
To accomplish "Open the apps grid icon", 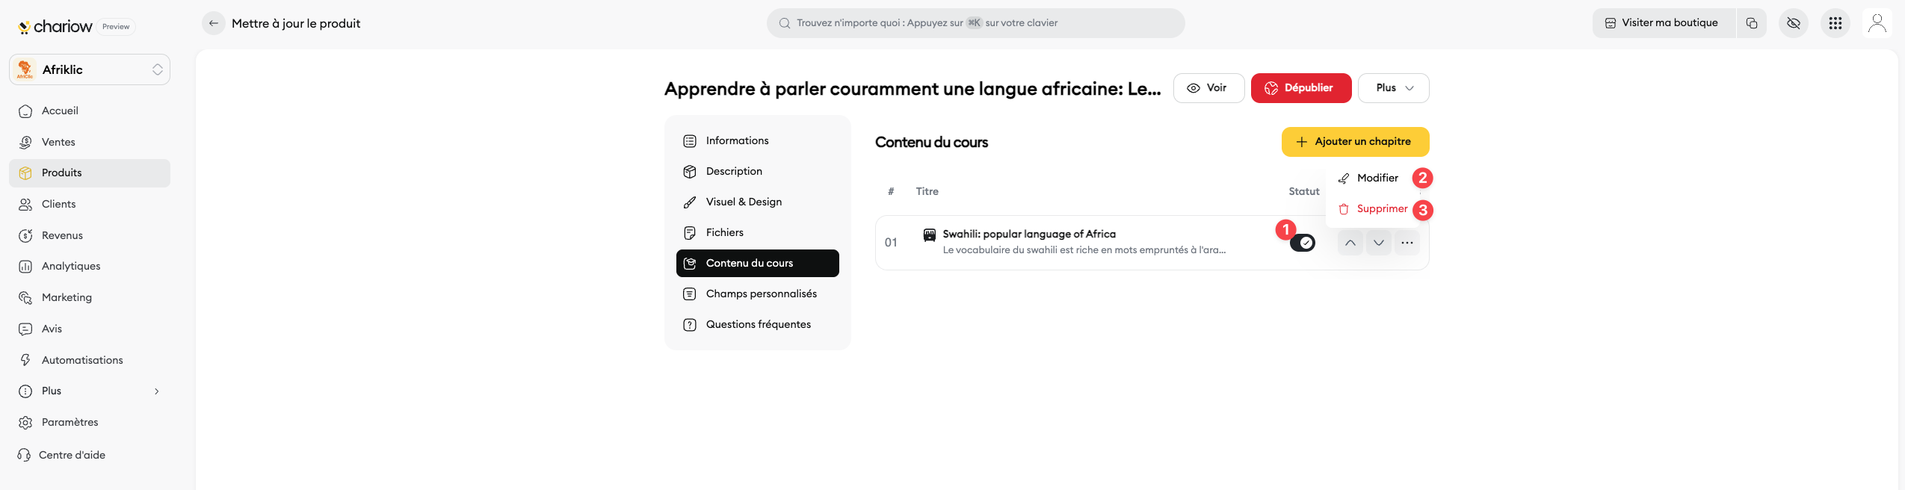I will 1835,23.
